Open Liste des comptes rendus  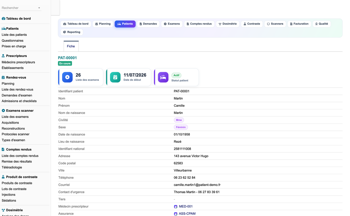20,156
